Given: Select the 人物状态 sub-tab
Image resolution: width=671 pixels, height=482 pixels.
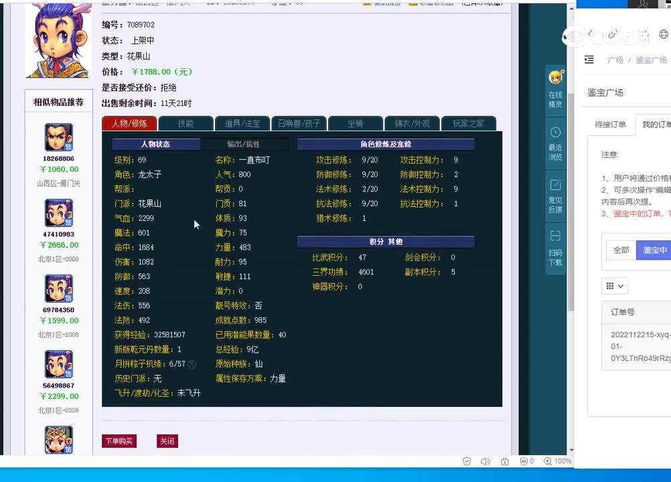Looking at the screenshot, I should [x=156, y=144].
